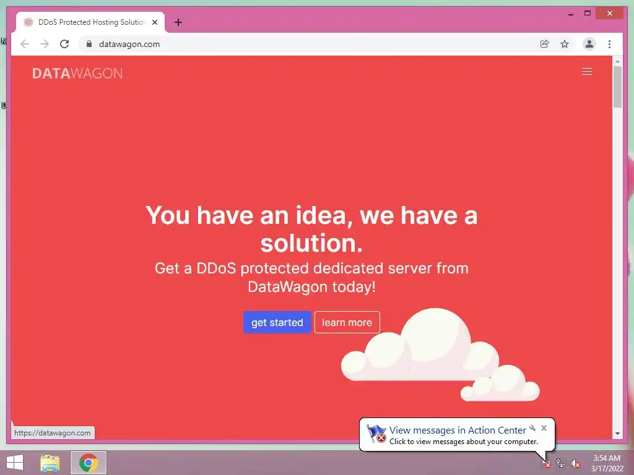The height and width of the screenshot is (475, 634).
Task: Click the tab favicon of DataWagon
Action: pos(28,22)
